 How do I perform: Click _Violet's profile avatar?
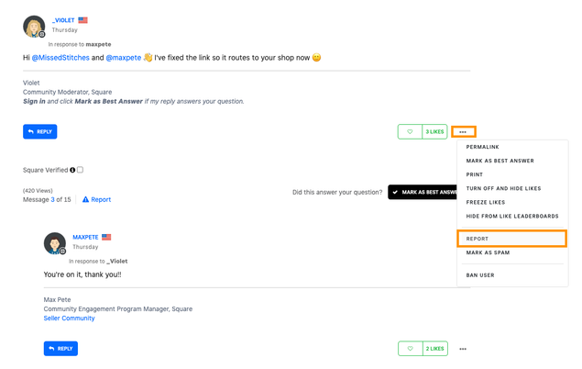click(x=34, y=26)
